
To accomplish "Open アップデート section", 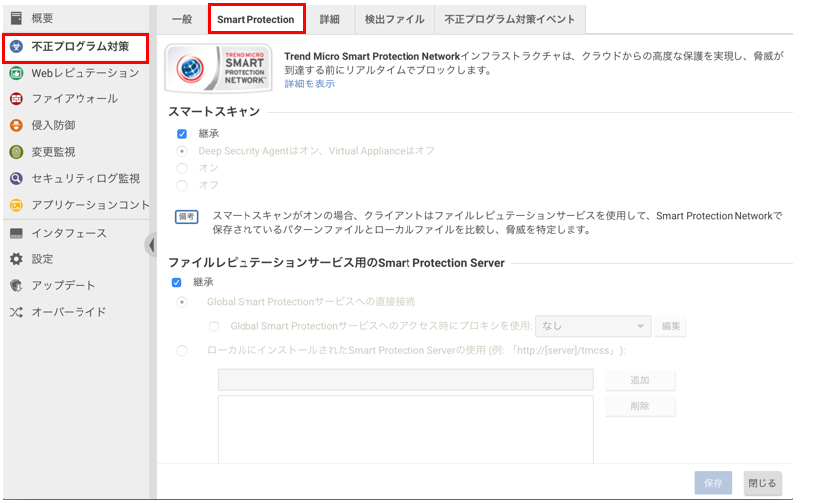I will point(64,286).
